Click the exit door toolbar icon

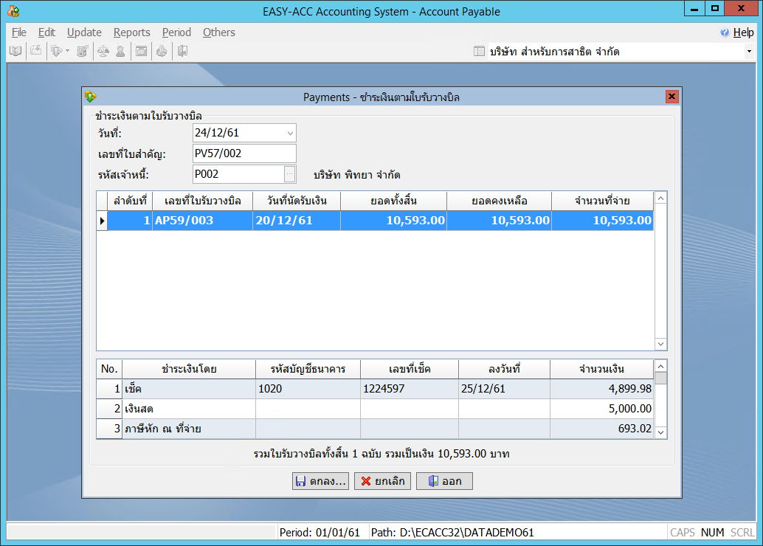182,51
